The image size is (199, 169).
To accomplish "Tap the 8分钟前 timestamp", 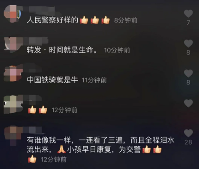I will [x=126, y=20].
